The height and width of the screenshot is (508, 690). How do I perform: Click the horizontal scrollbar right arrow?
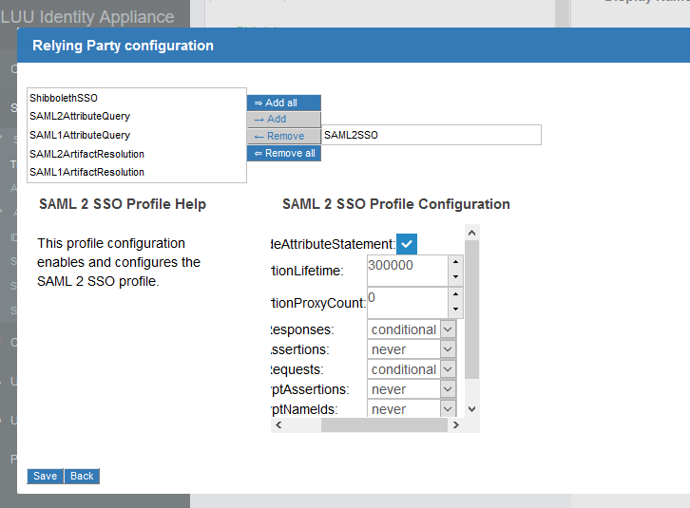pyautogui.click(x=455, y=425)
